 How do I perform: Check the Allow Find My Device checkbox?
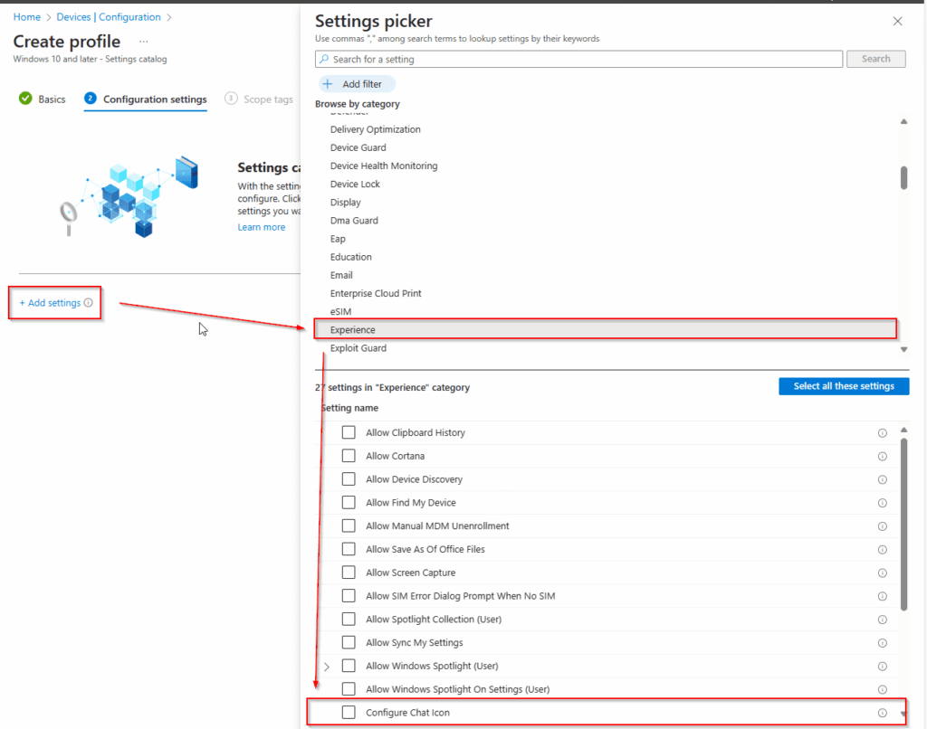click(x=349, y=502)
